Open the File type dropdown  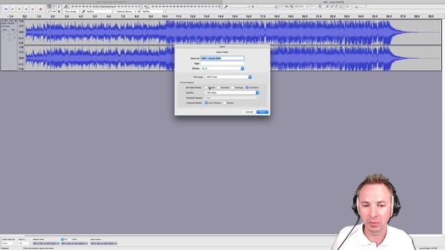229,77
